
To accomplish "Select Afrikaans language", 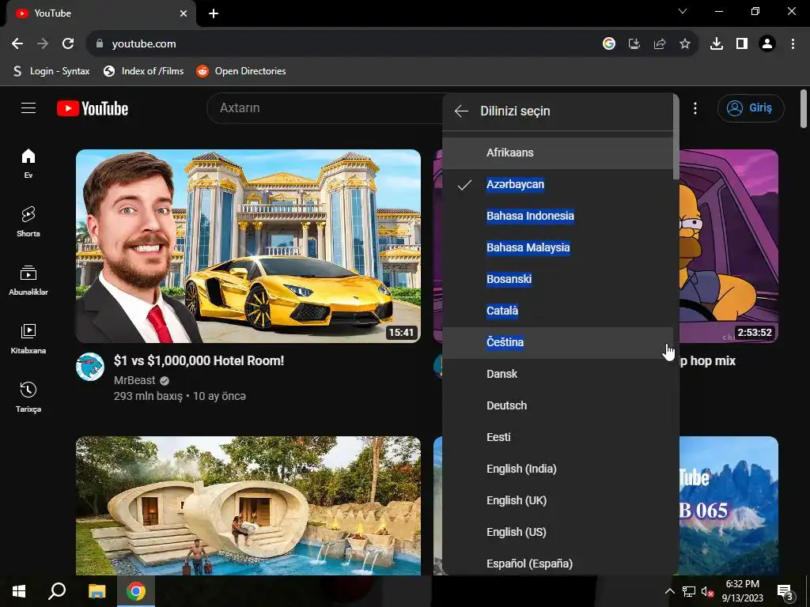I will pyautogui.click(x=558, y=153).
